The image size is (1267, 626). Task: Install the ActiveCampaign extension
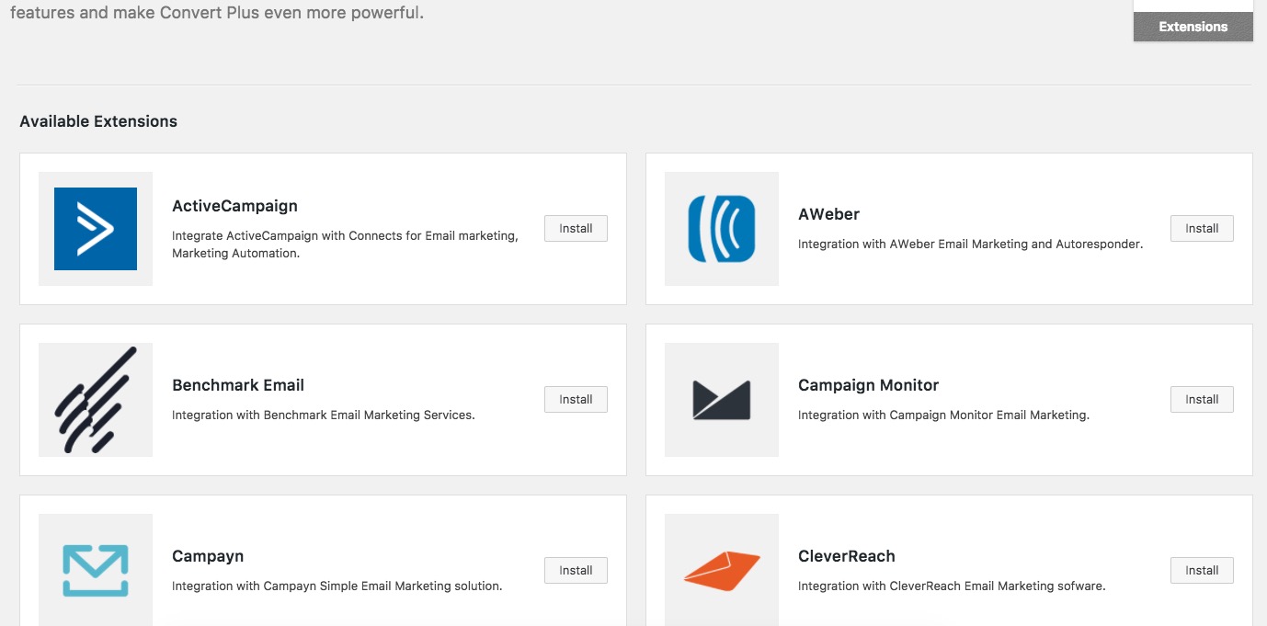click(x=576, y=228)
